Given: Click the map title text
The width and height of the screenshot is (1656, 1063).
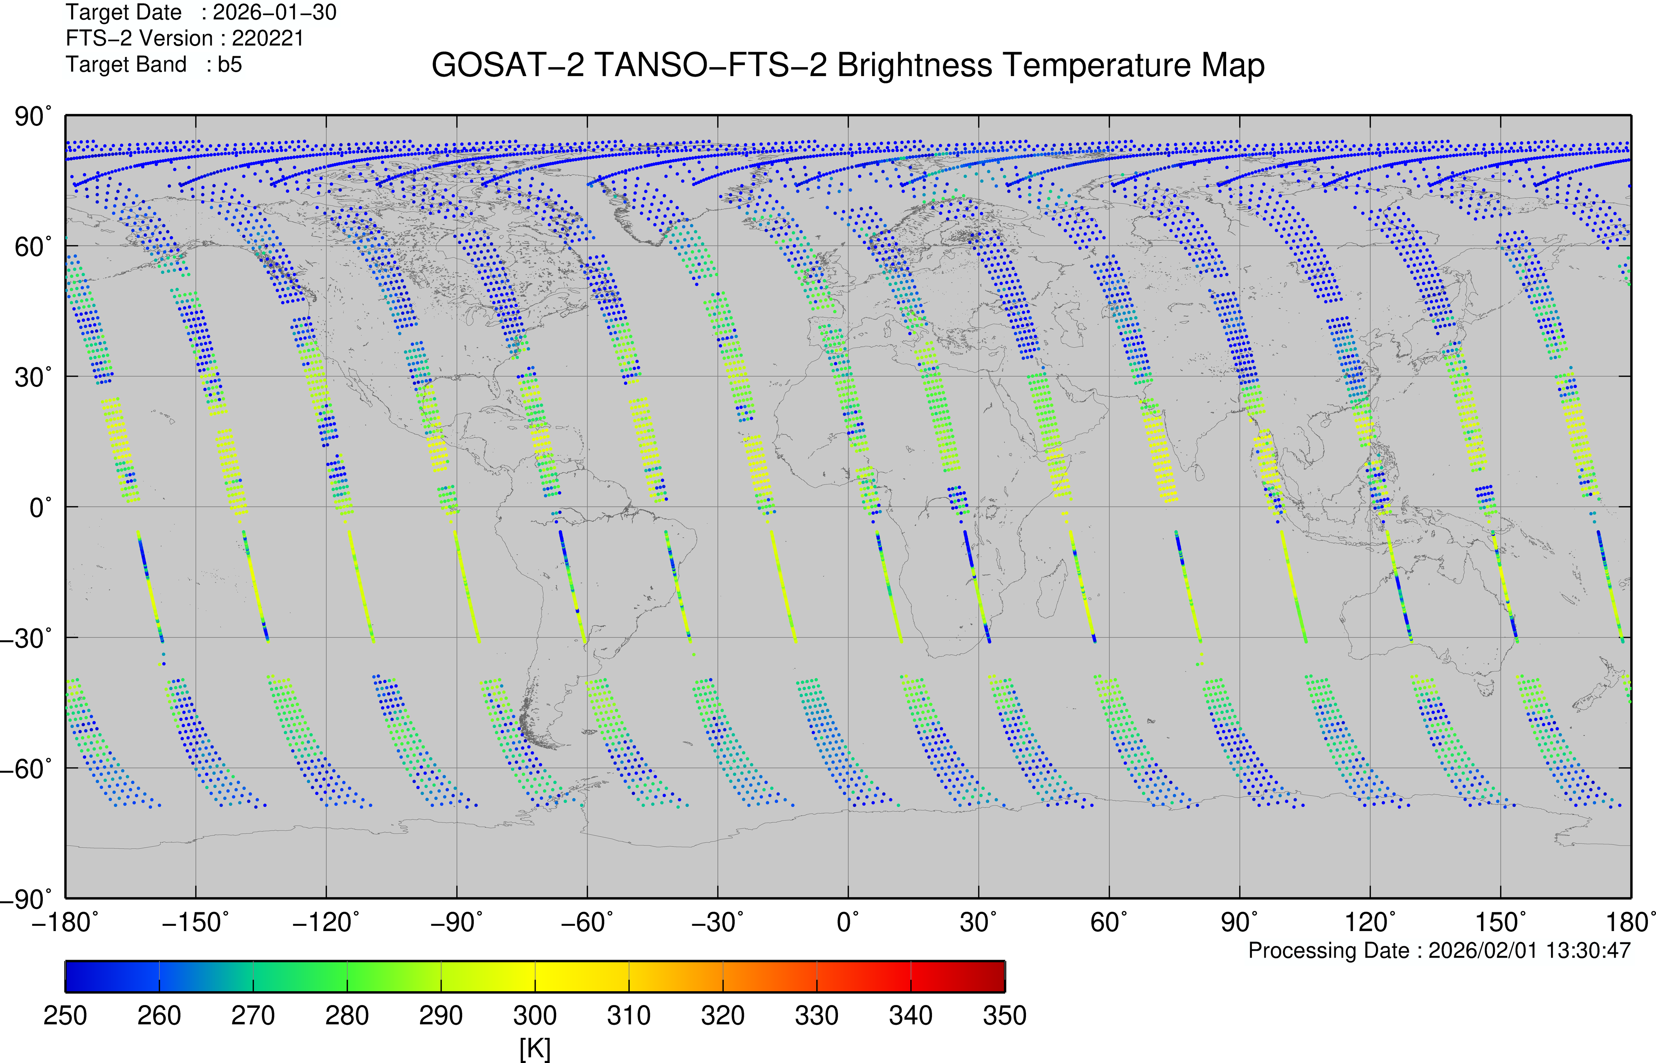Looking at the screenshot, I should [x=847, y=65].
